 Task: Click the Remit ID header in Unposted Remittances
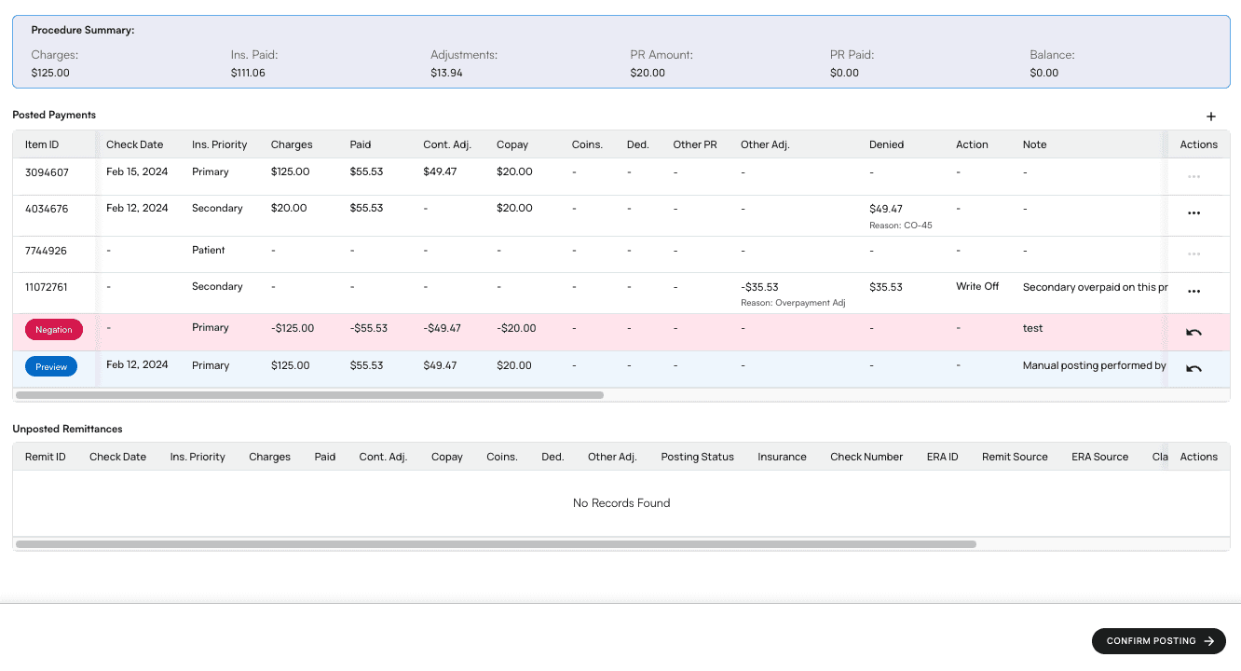tap(46, 457)
